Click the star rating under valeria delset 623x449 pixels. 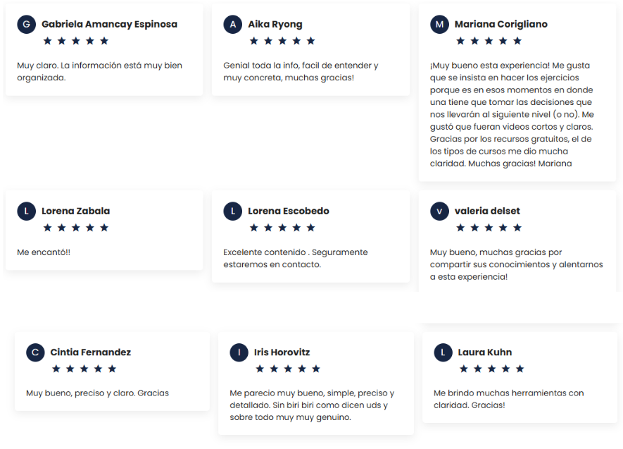tap(489, 228)
